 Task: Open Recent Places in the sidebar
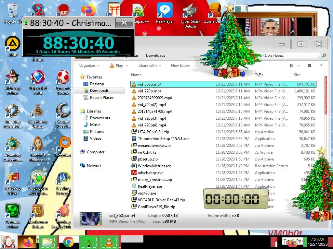coord(102,97)
